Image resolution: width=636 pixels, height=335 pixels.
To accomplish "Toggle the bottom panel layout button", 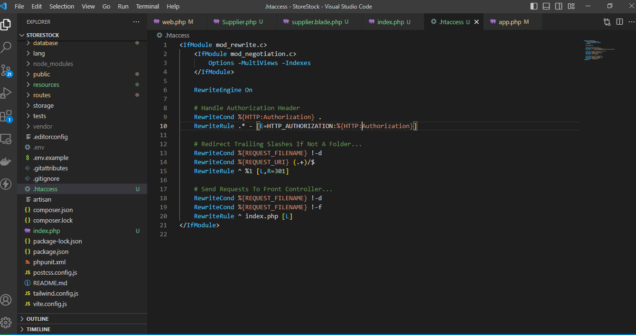I will (546, 6).
